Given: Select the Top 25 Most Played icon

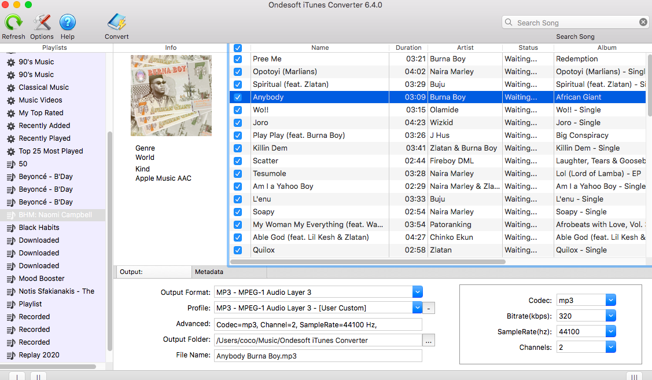Looking at the screenshot, I should tap(11, 152).
